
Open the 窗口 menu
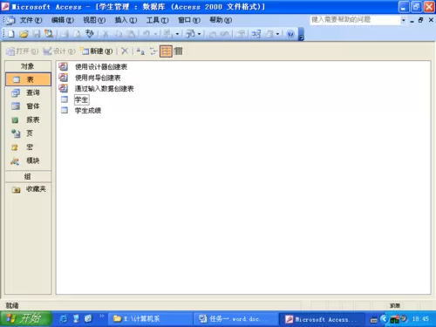pyautogui.click(x=189, y=20)
